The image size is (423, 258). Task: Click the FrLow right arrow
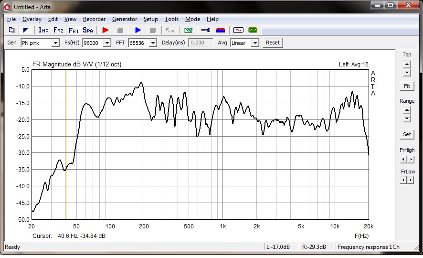tap(411, 180)
